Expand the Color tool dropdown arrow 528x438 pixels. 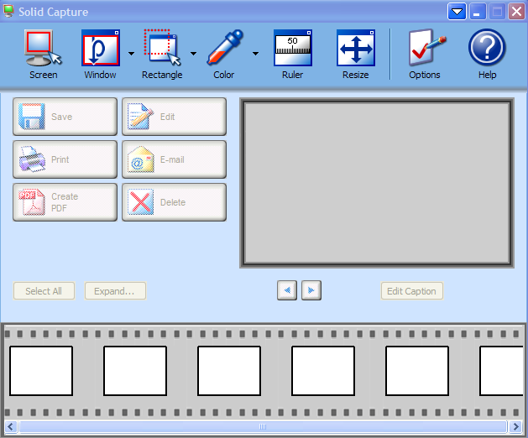point(255,54)
